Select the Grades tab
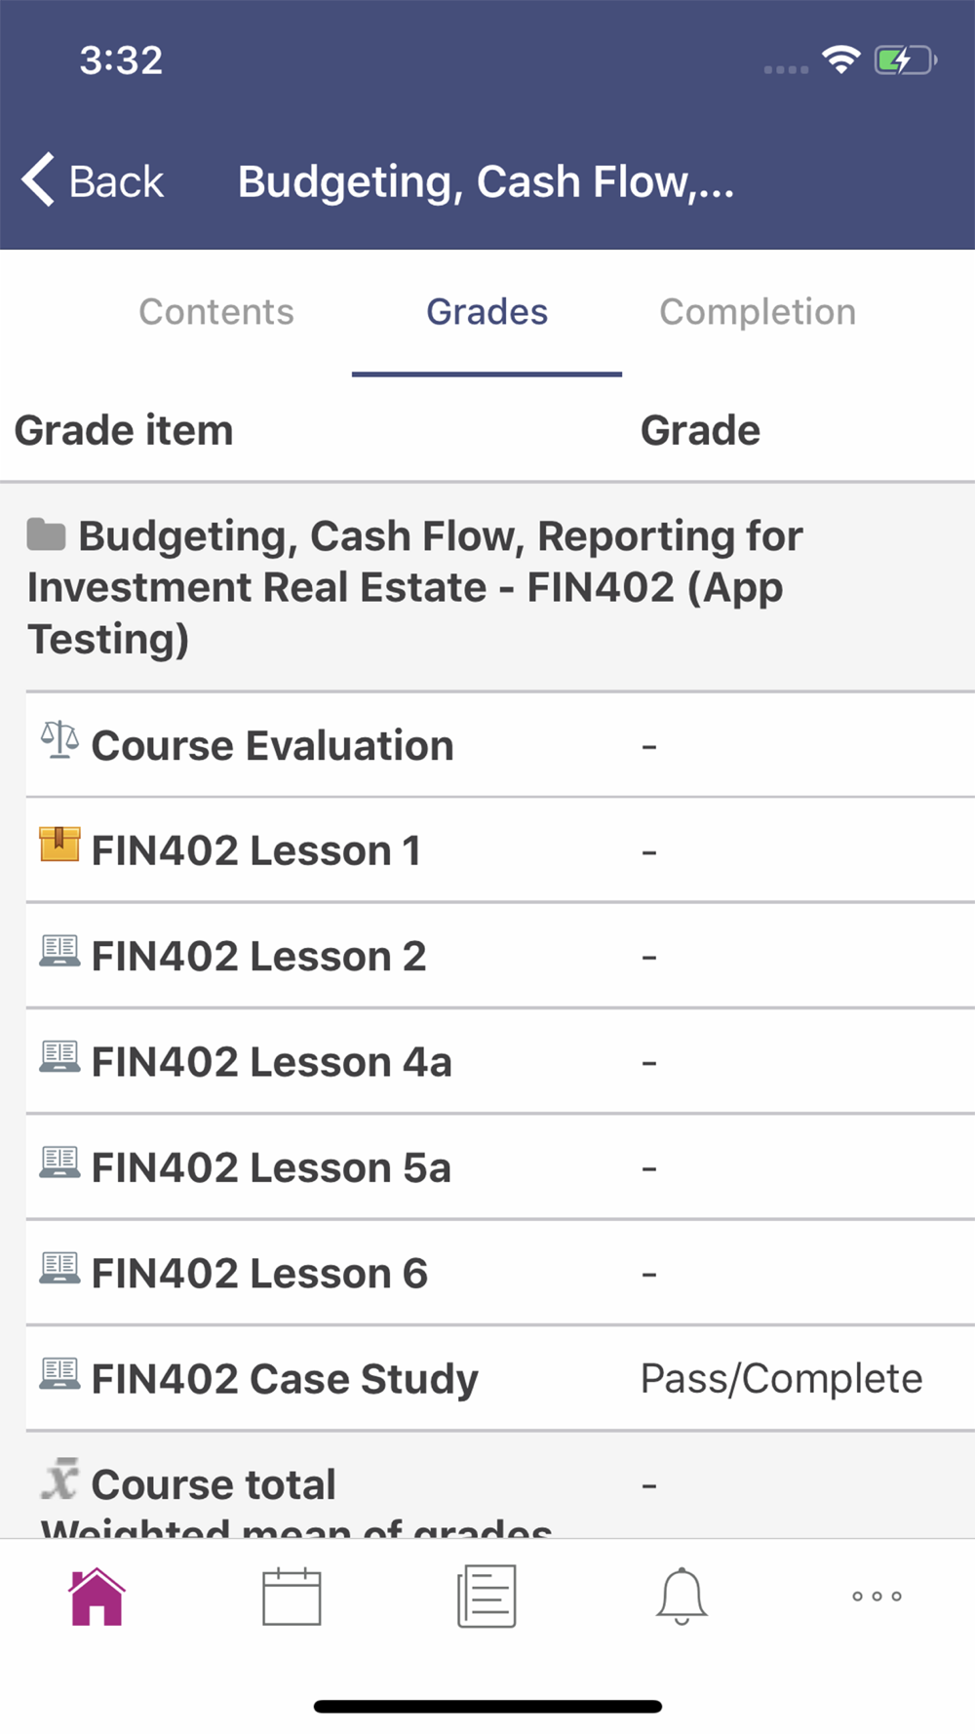Screen dimensions: 975x1734 (487, 312)
